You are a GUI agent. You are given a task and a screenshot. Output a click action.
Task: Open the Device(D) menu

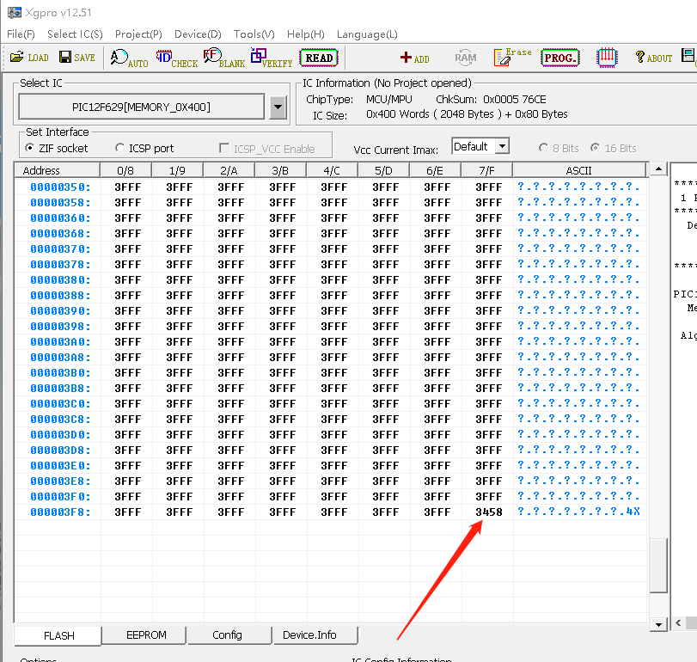pos(198,34)
